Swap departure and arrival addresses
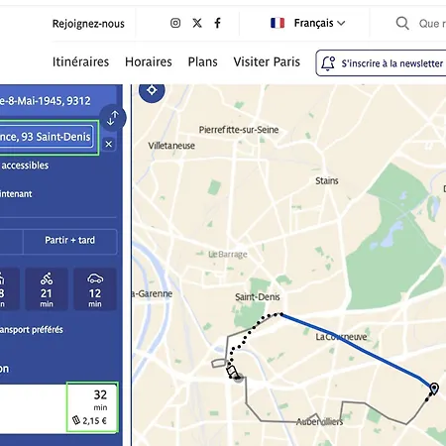 (113, 118)
